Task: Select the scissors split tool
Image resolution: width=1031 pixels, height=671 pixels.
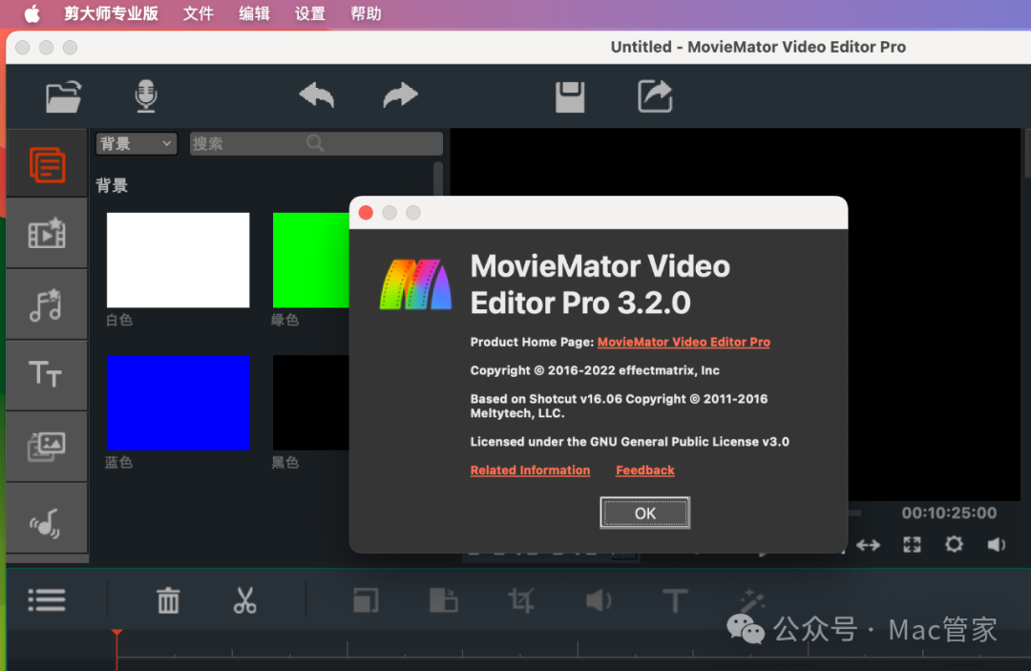Action: [x=244, y=600]
